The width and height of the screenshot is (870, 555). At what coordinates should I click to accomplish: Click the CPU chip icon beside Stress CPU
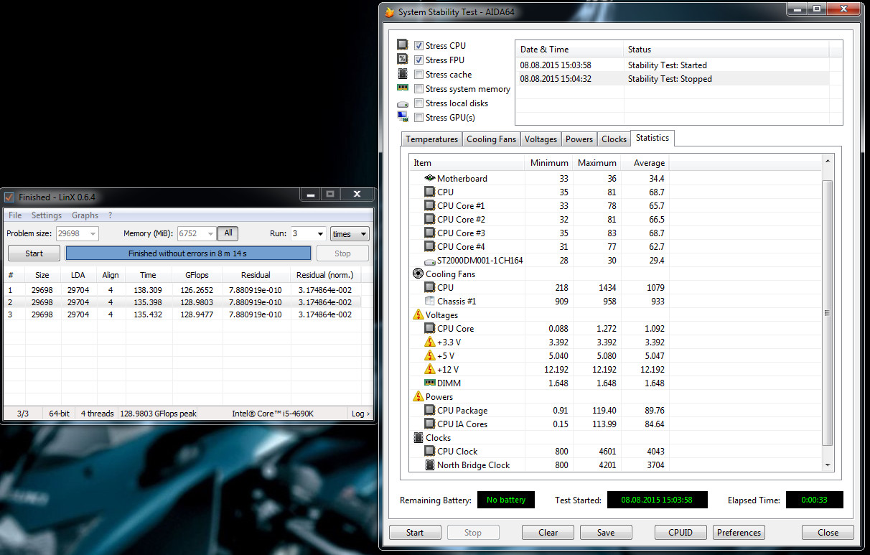[x=403, y=45]
